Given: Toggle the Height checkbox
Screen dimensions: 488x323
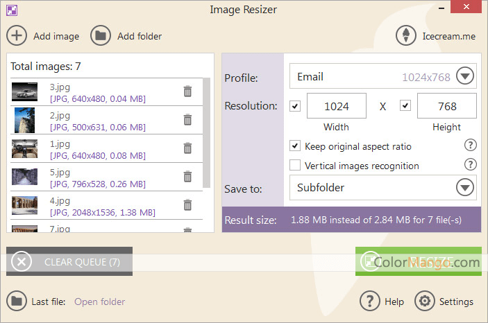Looking at the screenshot, I should (405, 106).
